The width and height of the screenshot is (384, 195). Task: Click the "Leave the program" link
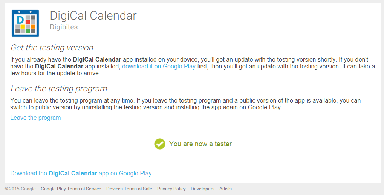coord(35,118)
